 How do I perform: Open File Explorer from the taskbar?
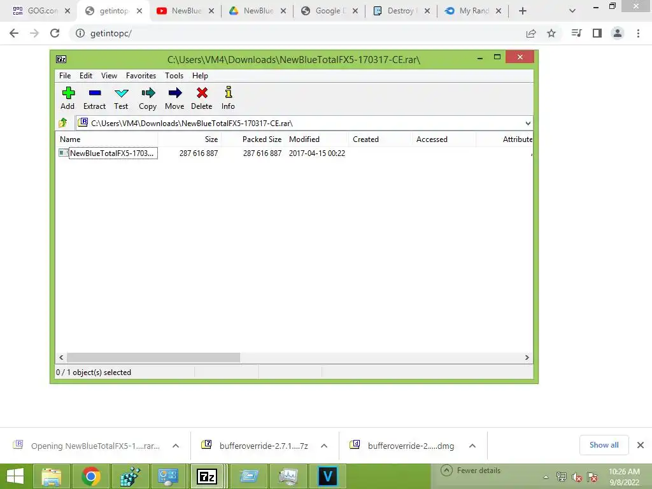click(52, 476)
